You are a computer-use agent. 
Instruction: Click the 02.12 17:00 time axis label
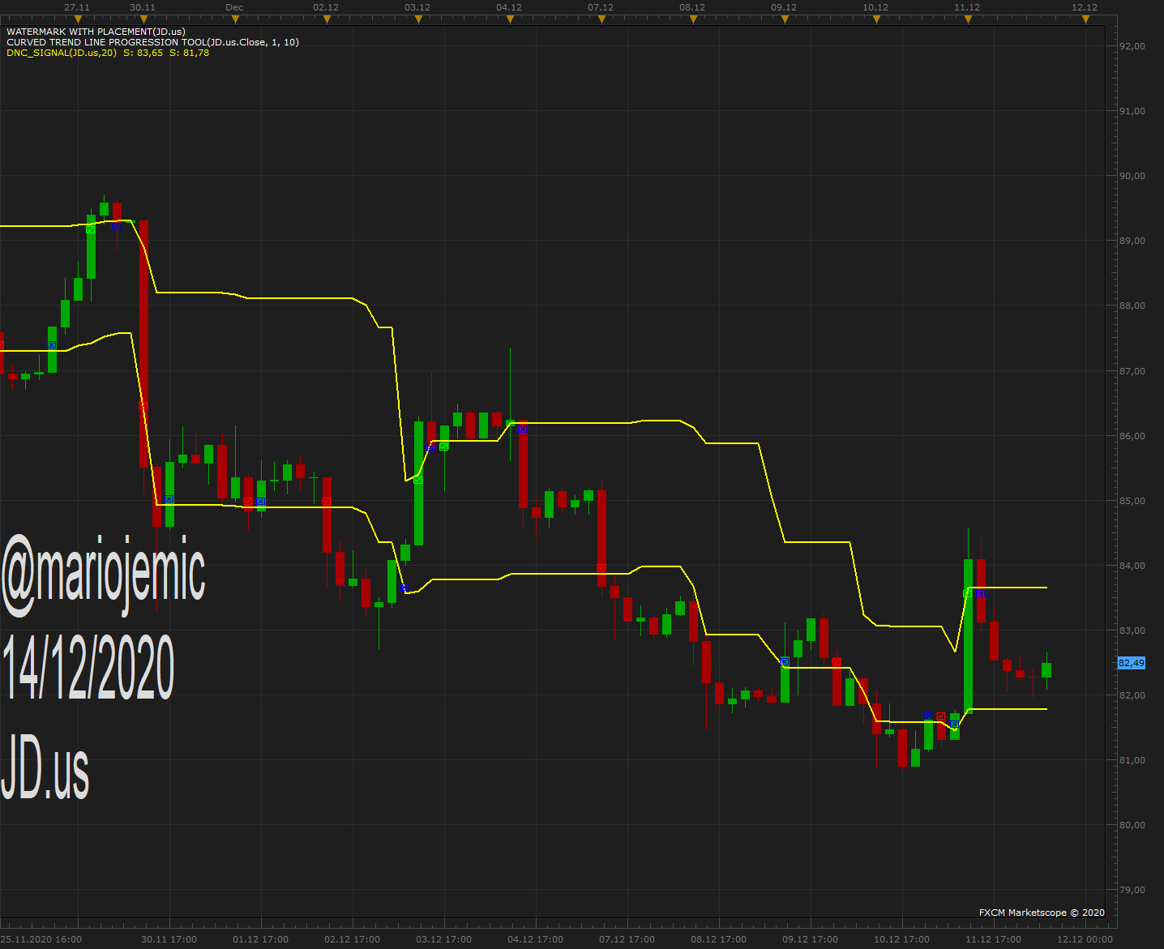(x=352, y=939)
